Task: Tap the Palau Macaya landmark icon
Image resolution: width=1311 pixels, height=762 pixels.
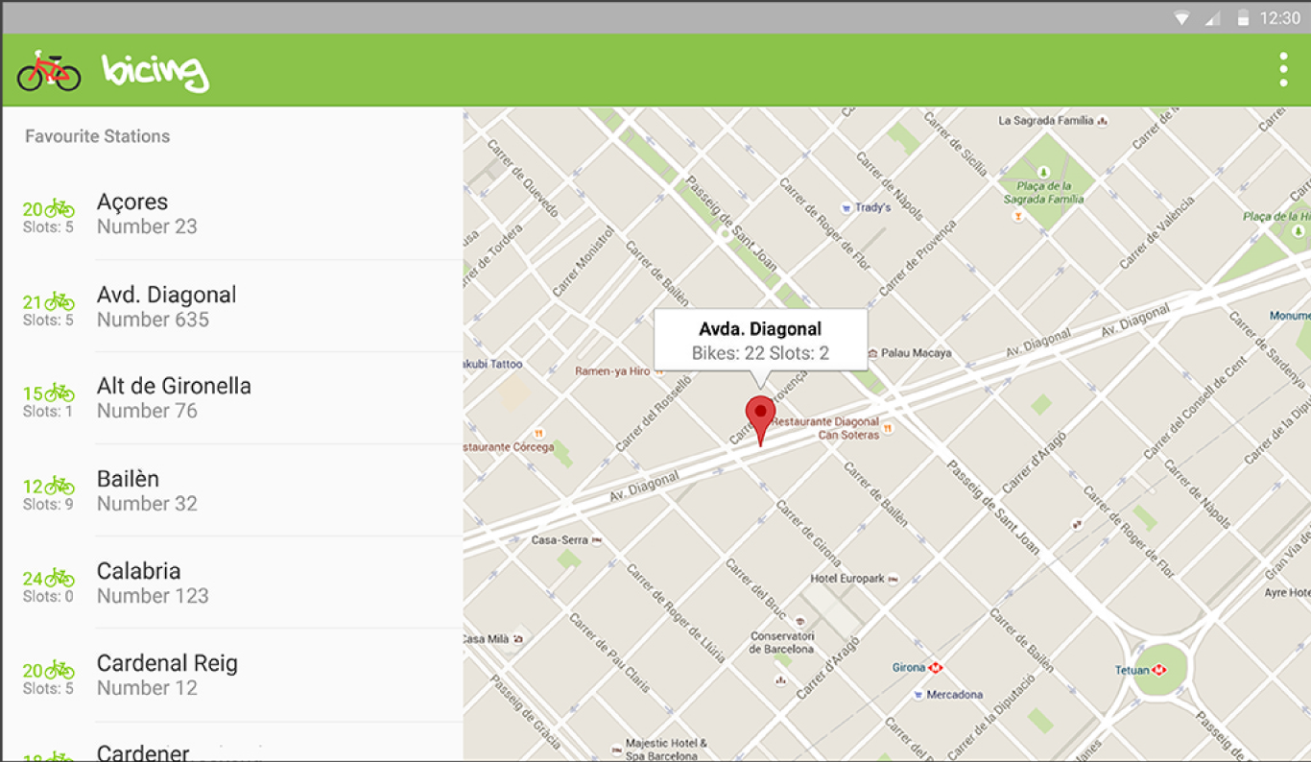Action: [x=871, y=353]
